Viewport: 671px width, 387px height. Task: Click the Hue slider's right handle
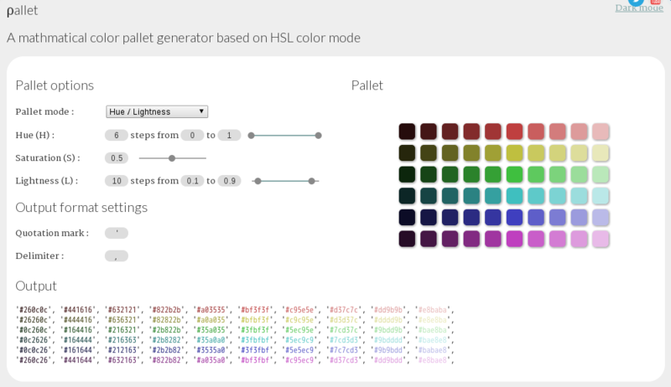(319, 135)
